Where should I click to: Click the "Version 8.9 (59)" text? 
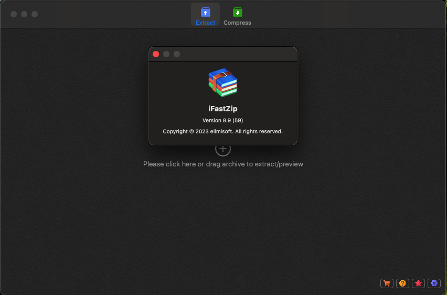pyautogui.click(x=222, y=120)
